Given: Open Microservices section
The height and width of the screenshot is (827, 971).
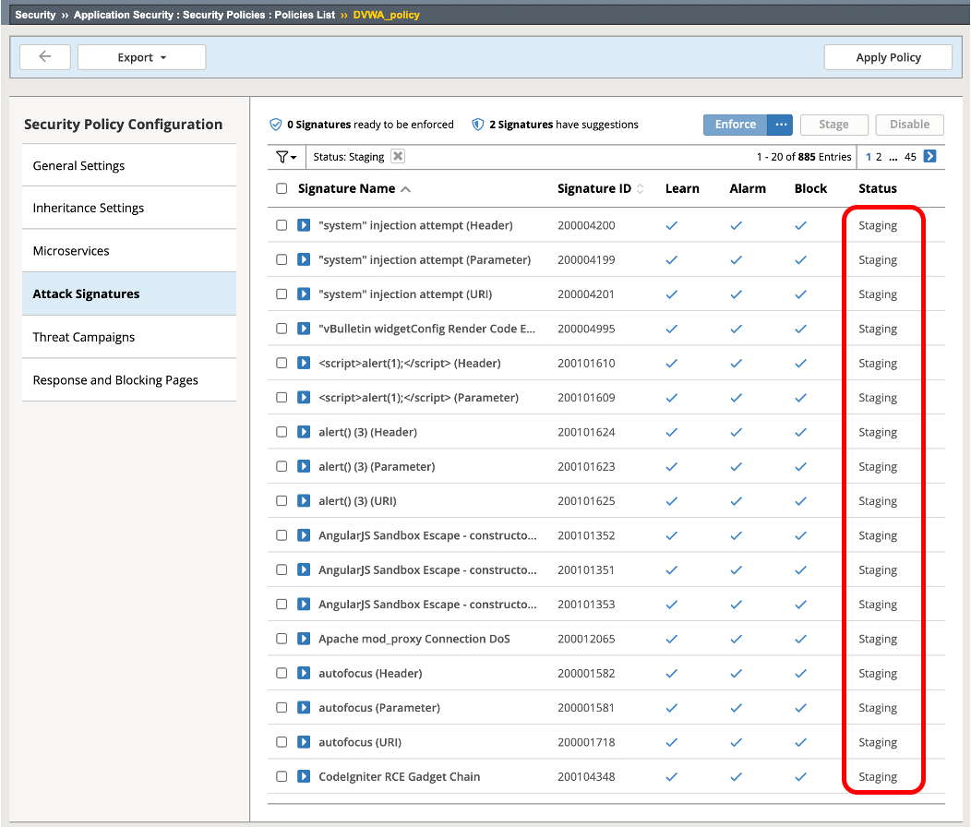Looking at the screenshot, I should pyautogui.click(x=129, y=251).
